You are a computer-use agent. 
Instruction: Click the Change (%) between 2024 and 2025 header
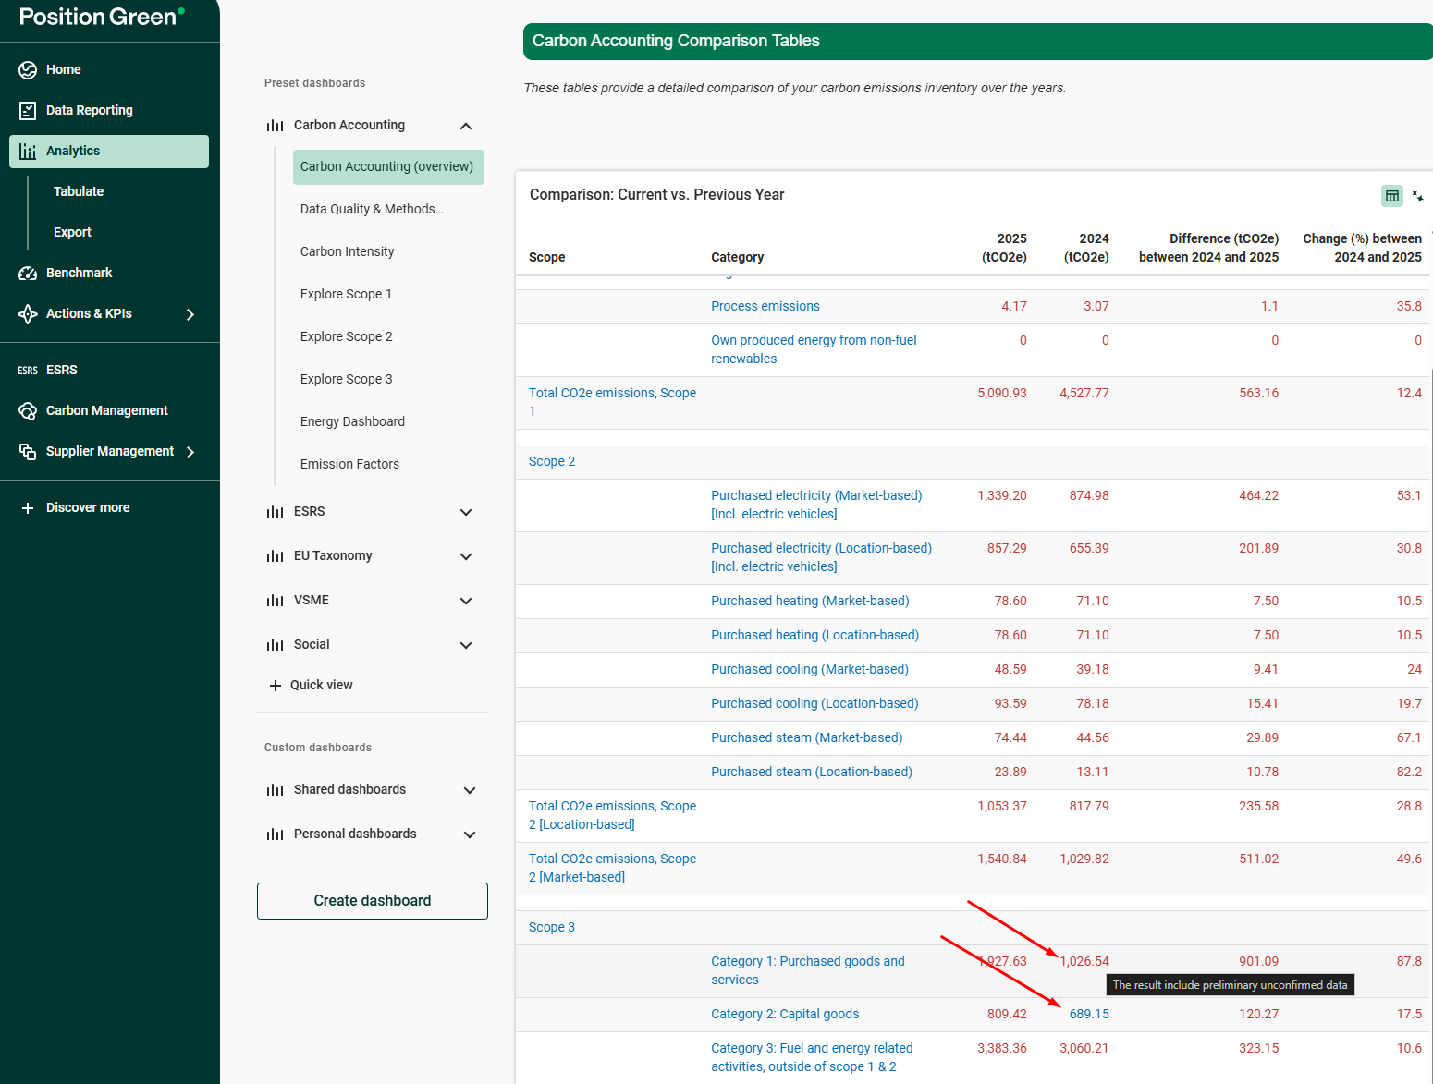1362,248
